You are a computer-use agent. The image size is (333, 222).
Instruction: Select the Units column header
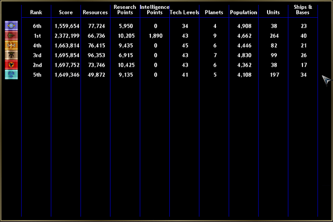(x=273, y=12)
